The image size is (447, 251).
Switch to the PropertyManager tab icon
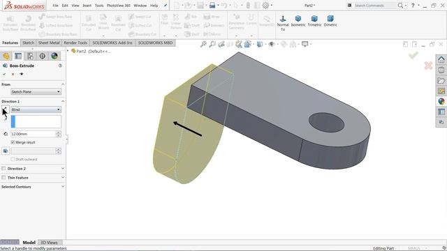pos(18,56)
